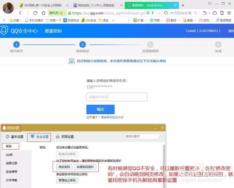Screen dimensions: 234x188
Task: Go back with the browser back arrow
Action: click(20, 13)
